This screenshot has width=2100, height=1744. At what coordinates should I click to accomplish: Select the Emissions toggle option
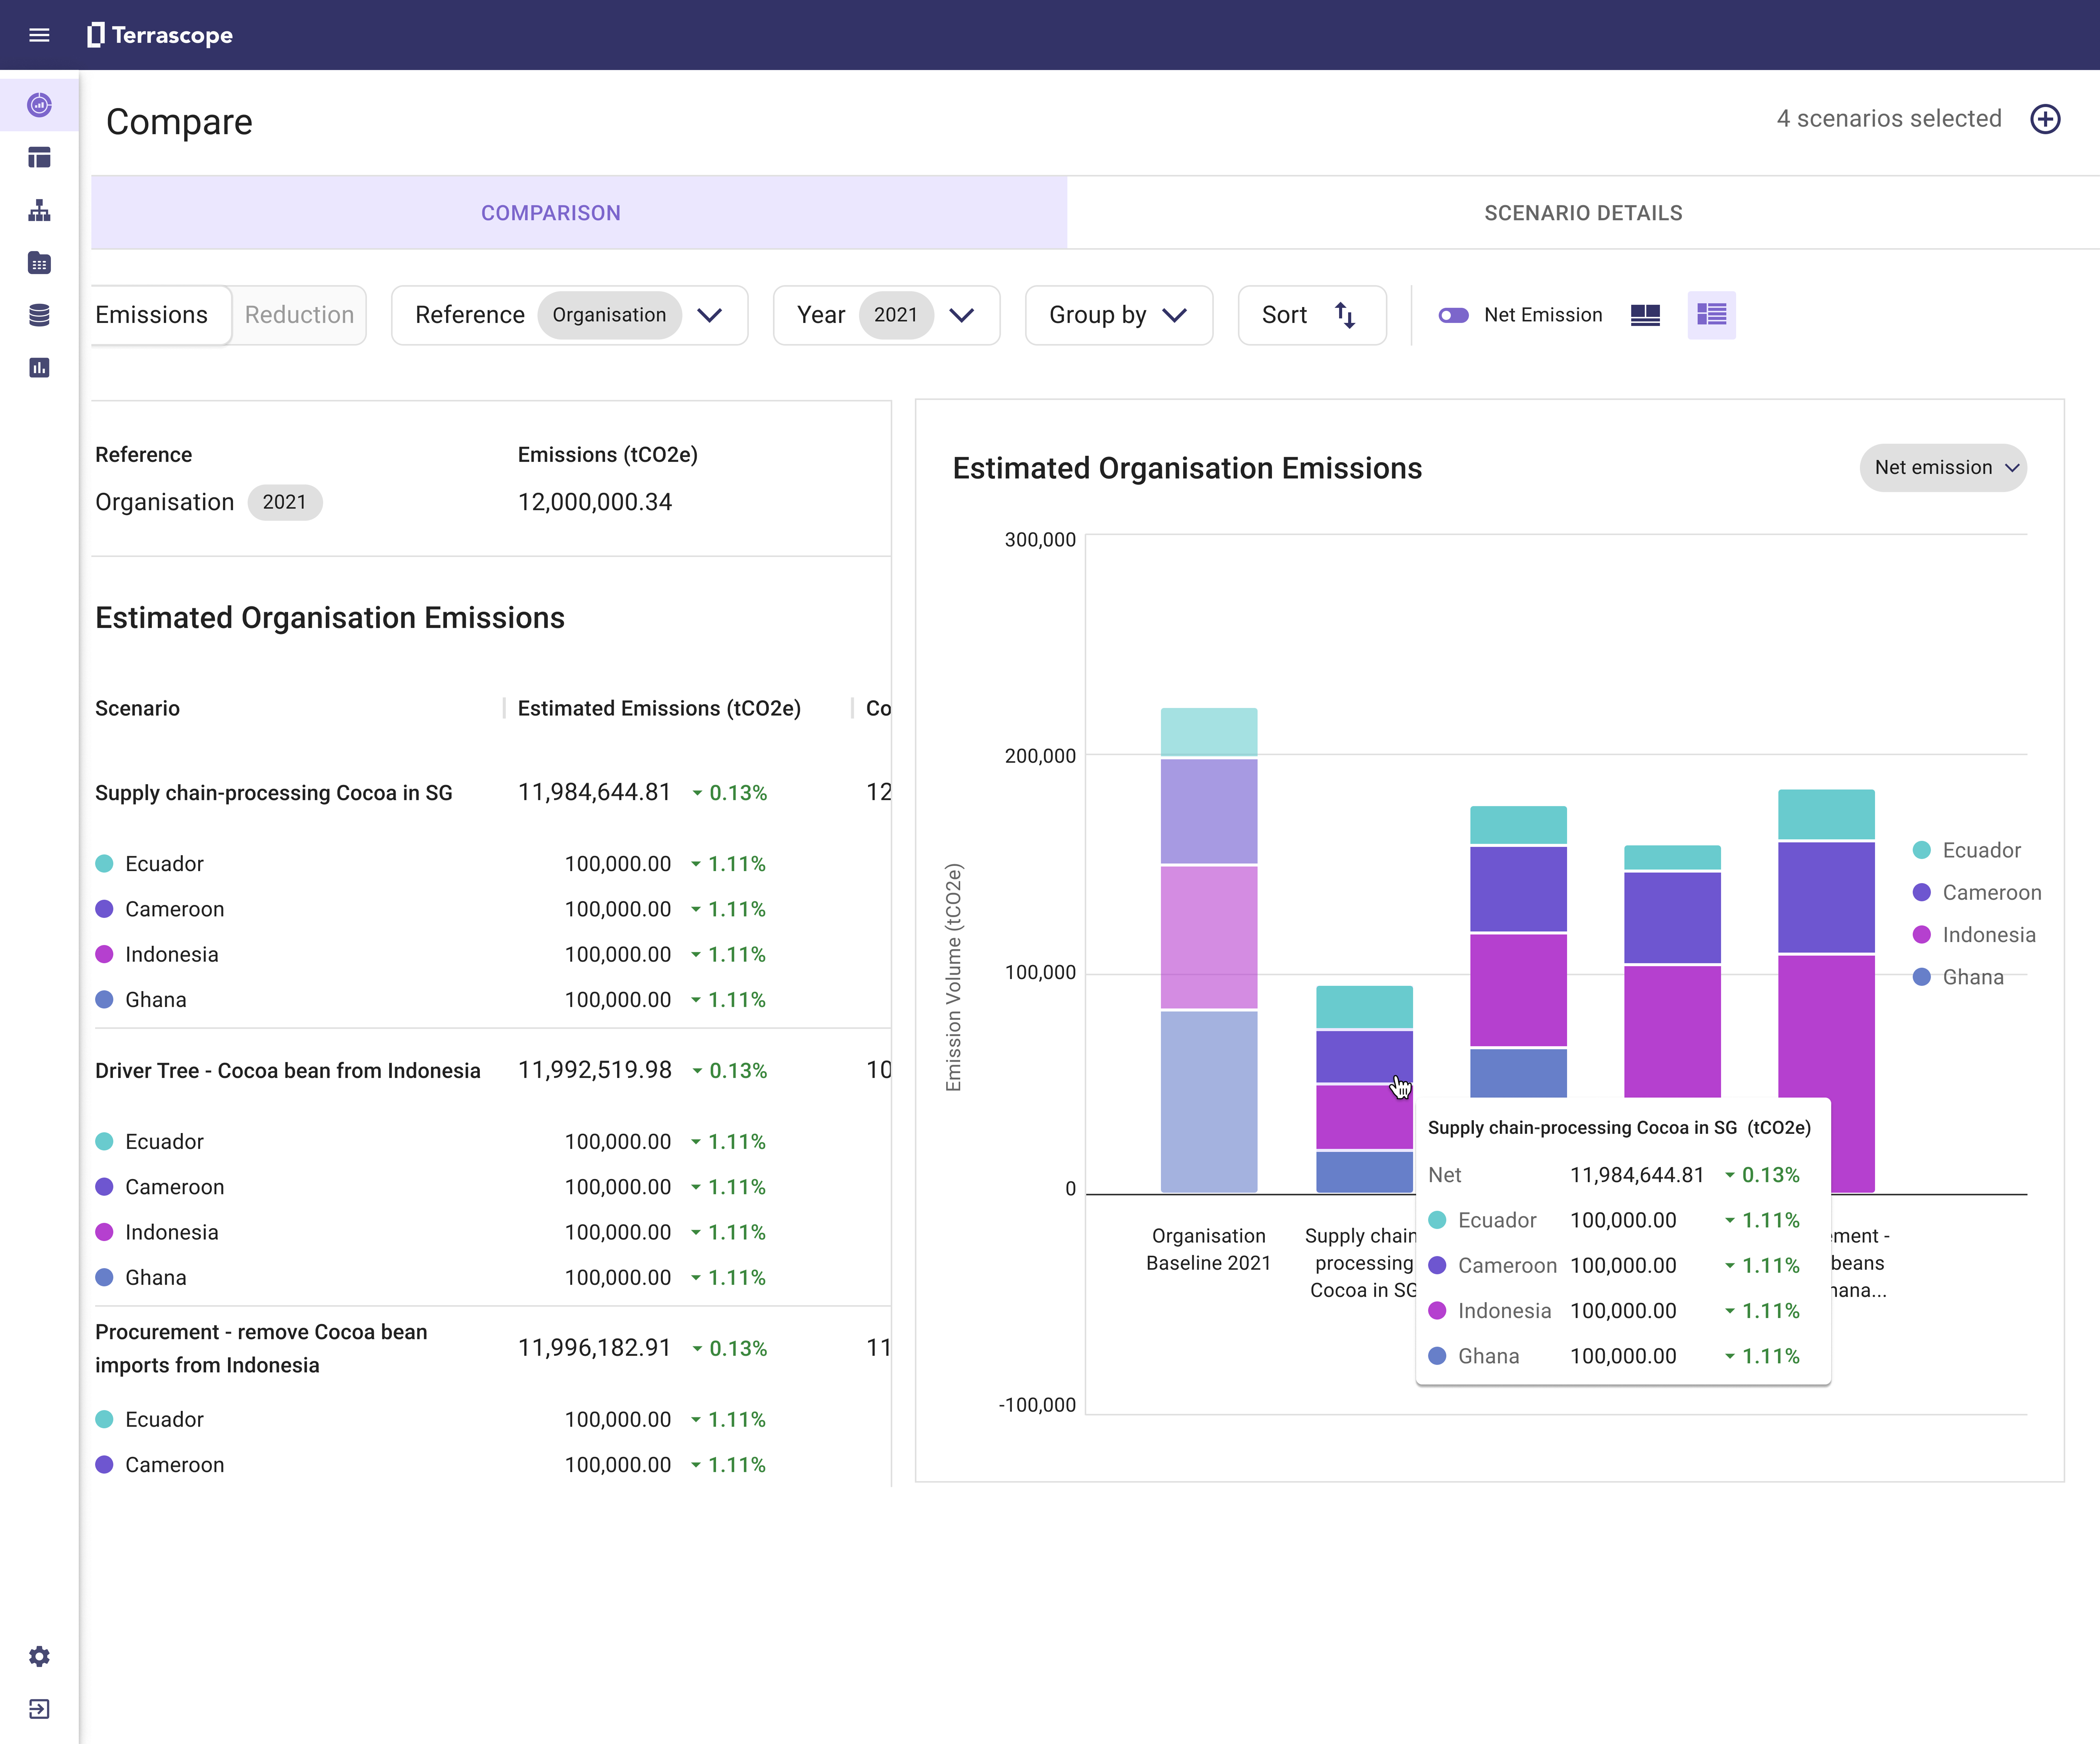(x=152, y=315)
